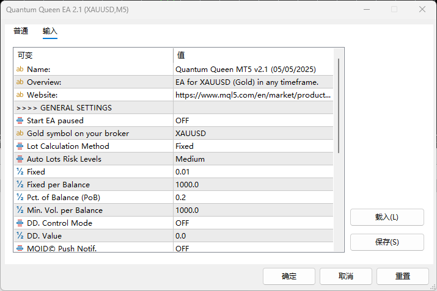Viewport: 437px width, 291px height.
Task: Click the number icon beside Pct. of Balance (PoB)
Action: coord(20,197)
